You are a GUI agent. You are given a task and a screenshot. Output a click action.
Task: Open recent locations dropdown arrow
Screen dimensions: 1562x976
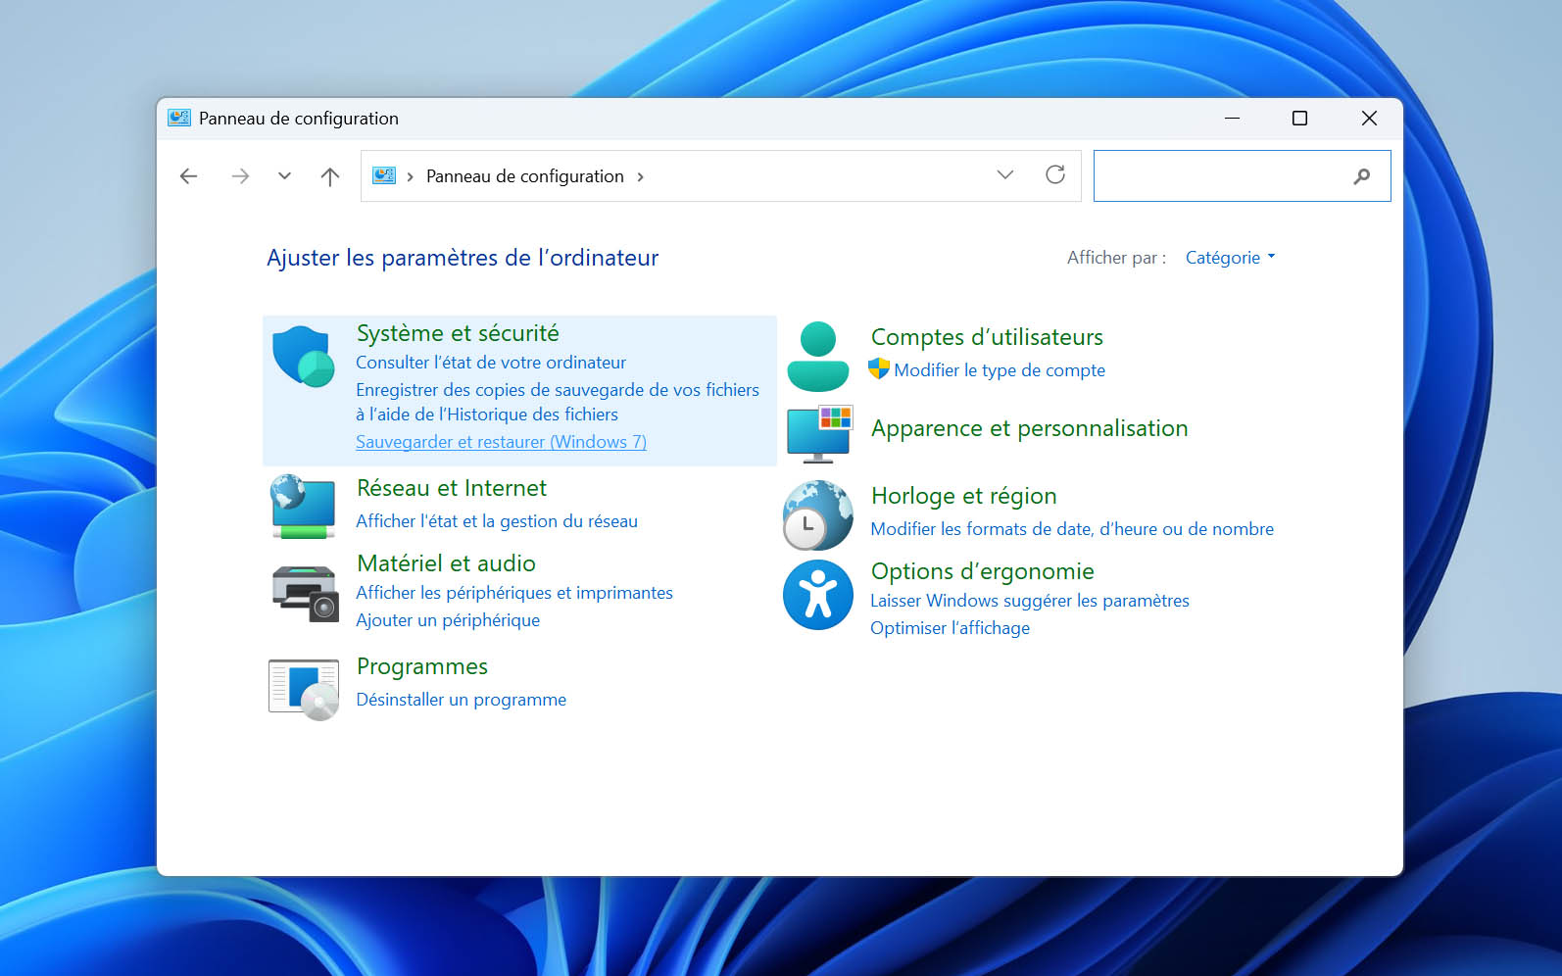[284, 176]
